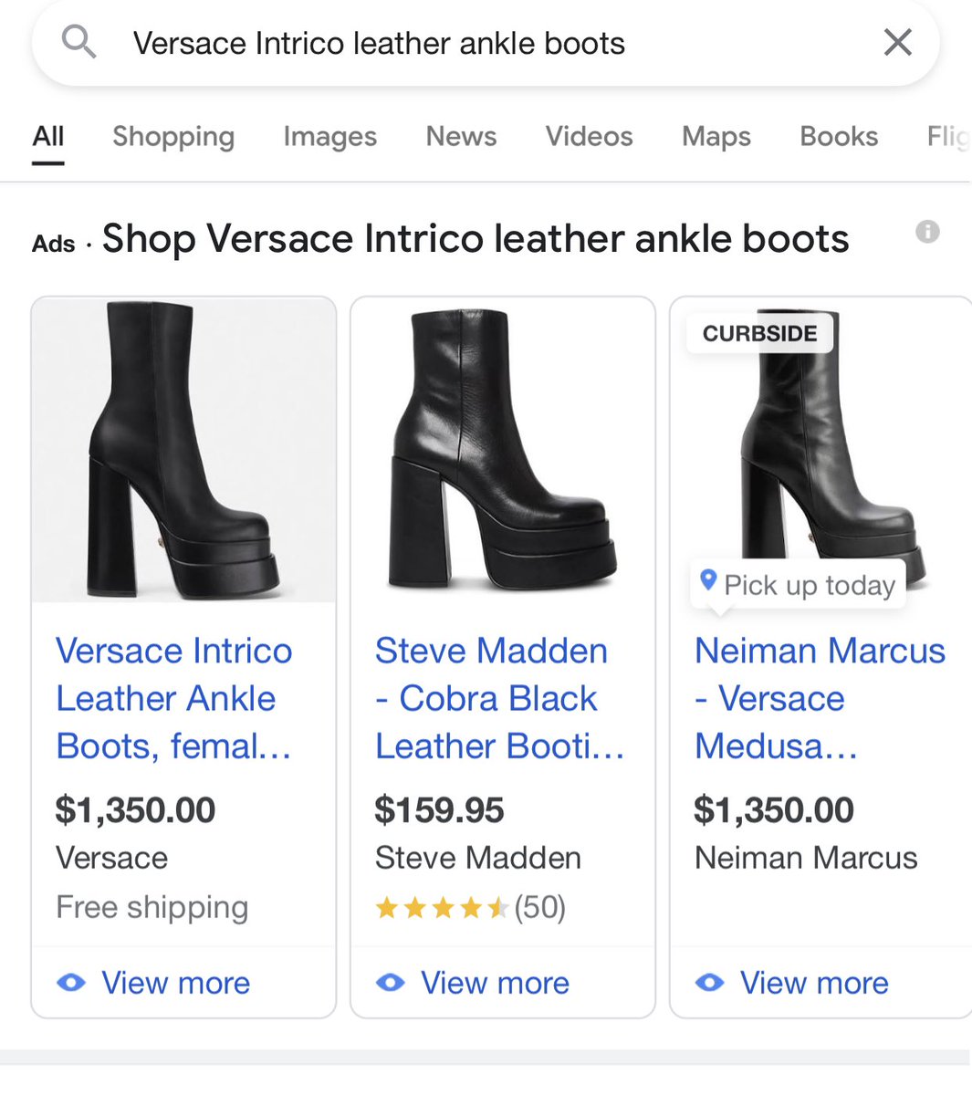Tap the Neiman Marcus seller name

pos(806,858)
